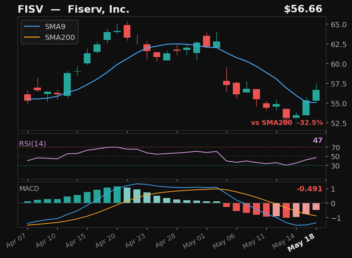This screenshot has width=352, height=258.
Task: Click the RSI 50 axis label
Action: [335, 157]
